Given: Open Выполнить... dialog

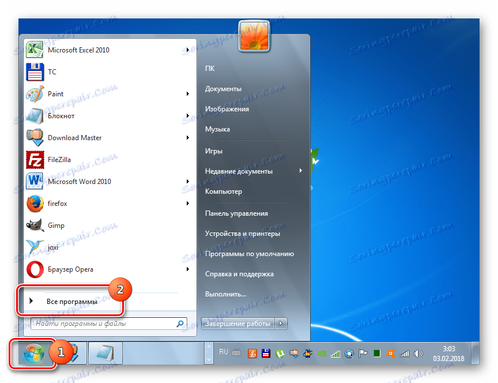Looking at the screenshot, I should [225, 294].
